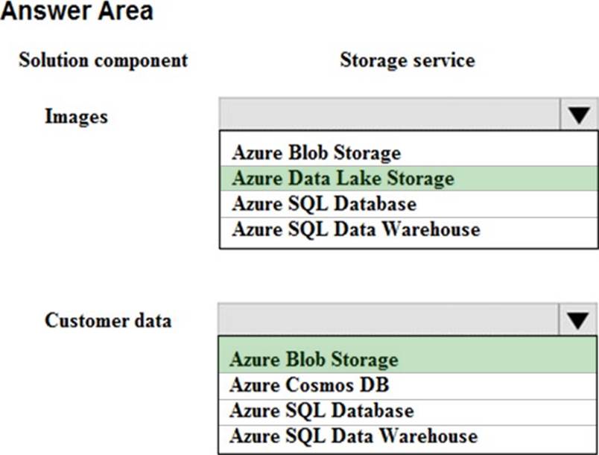Click the Solution component column header

tap(103, 60)
